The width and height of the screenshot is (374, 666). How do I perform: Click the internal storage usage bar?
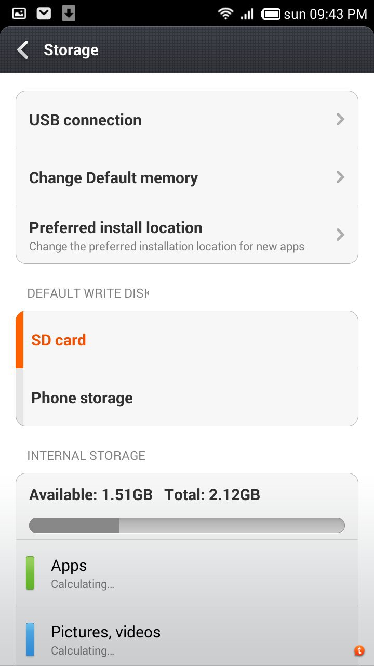point(187,526)
